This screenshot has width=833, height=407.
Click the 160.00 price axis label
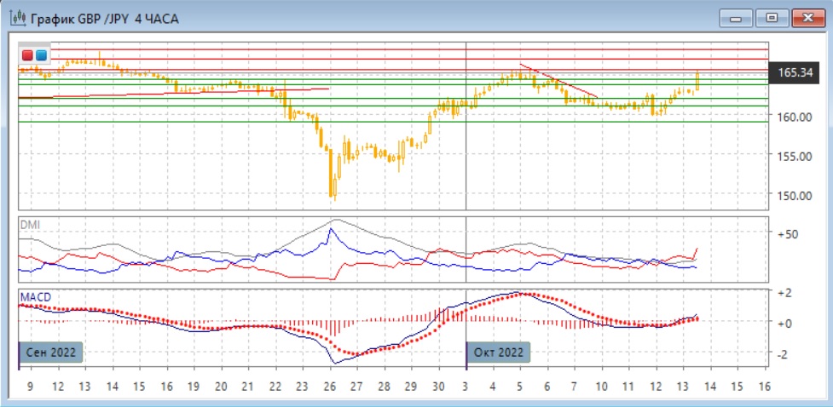(x=793, y=117)
